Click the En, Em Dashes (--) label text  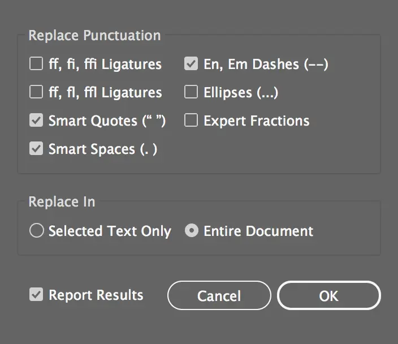pyautogui.click(x=266, y=64)
